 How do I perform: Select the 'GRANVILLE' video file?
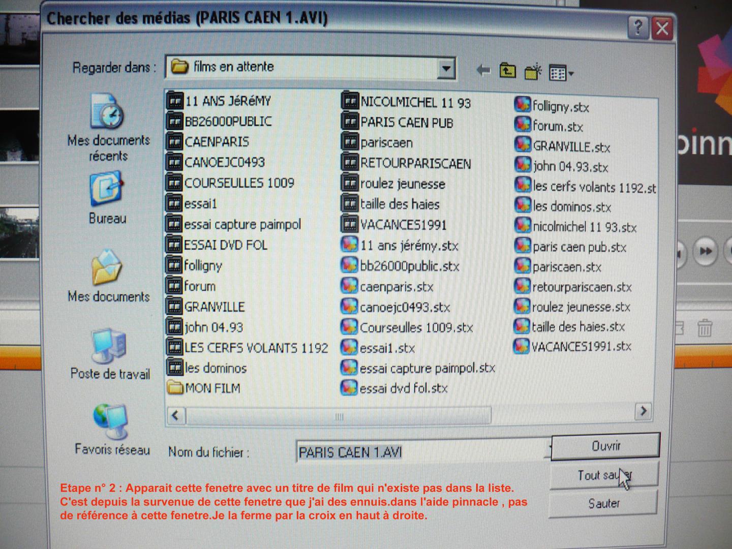(205, 307)
